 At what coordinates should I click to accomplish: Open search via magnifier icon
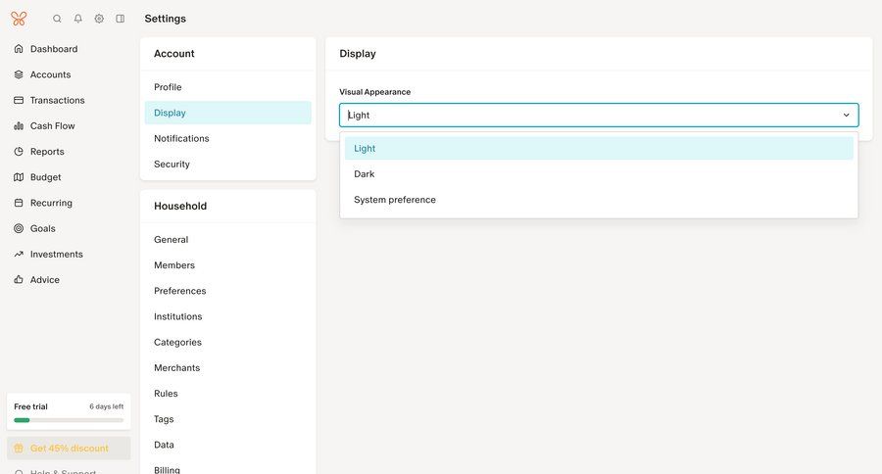57,19
